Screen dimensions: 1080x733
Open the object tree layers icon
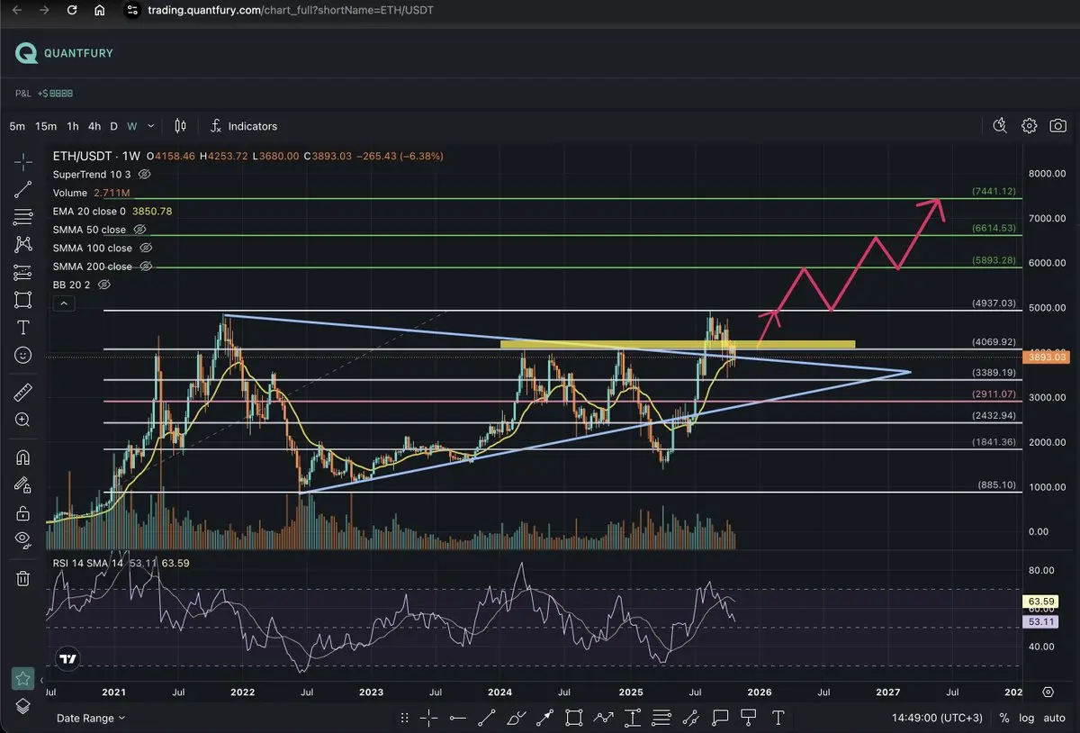pyautogui.click(x=23, y=705)
